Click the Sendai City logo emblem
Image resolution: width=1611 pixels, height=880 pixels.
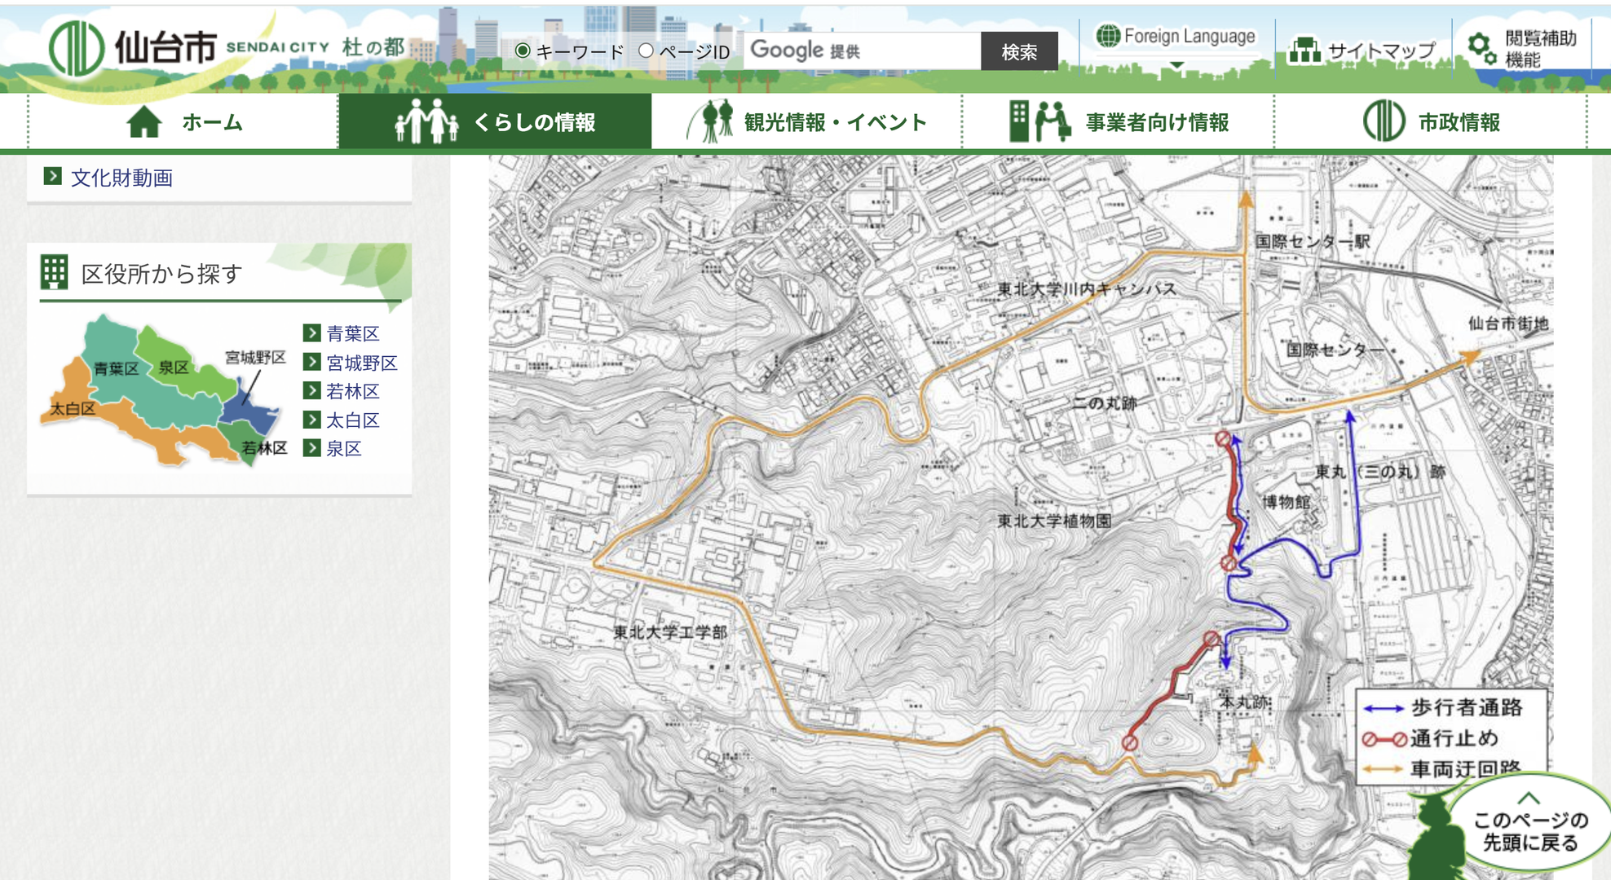(x=76, y=48)
